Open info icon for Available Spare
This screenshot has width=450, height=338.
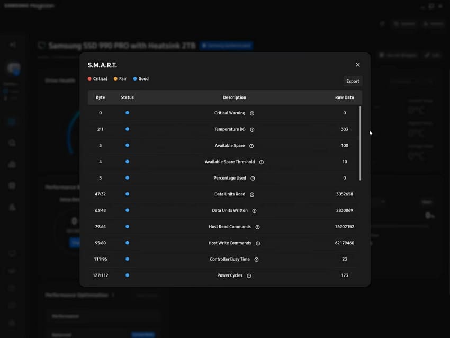[251, 146]
